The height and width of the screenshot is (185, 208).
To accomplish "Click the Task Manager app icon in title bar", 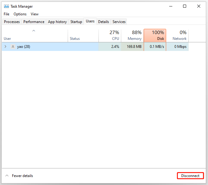I will (x=6, y=6).
